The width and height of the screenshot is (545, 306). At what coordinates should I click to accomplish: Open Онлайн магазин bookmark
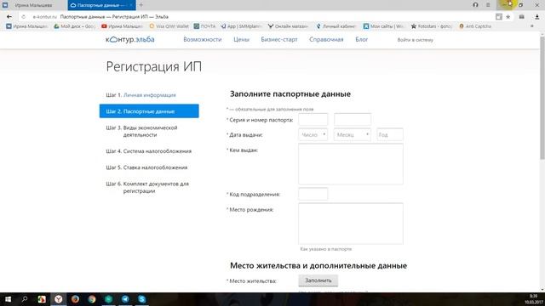288,26
